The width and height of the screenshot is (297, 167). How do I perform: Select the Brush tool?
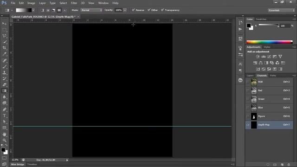pyautogui.click(x=4, y=66)
